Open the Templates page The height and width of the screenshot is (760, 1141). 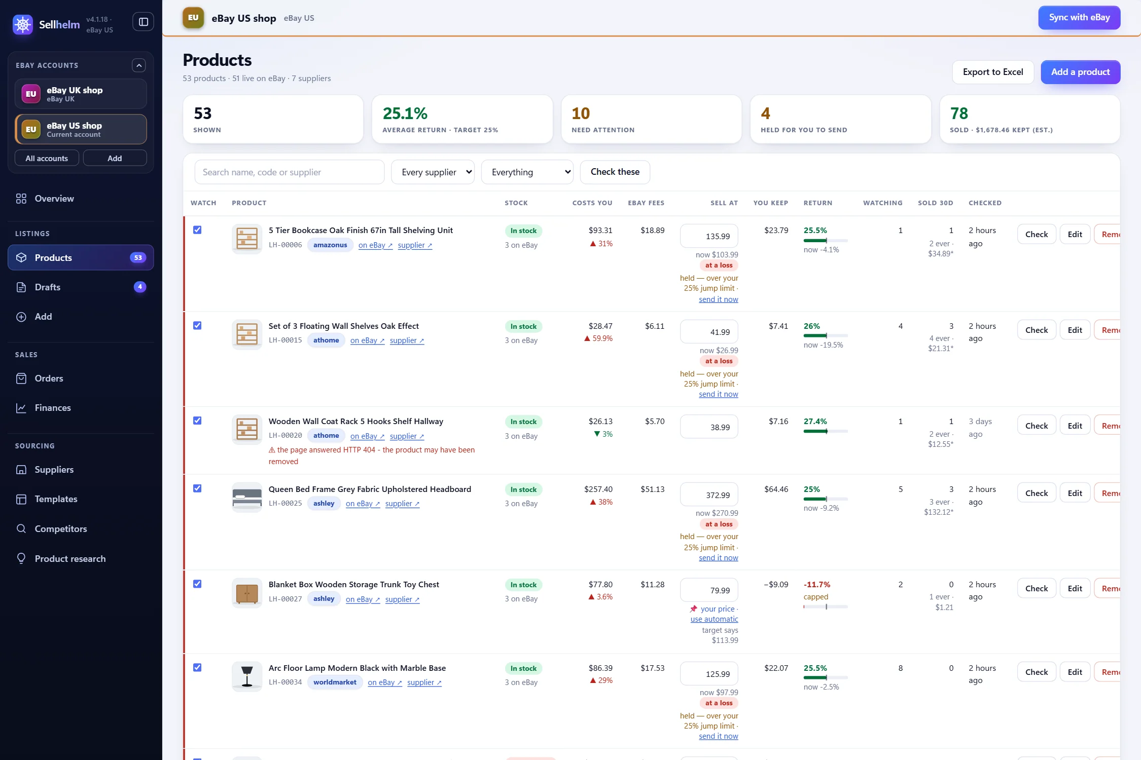(x=81, y=499)
